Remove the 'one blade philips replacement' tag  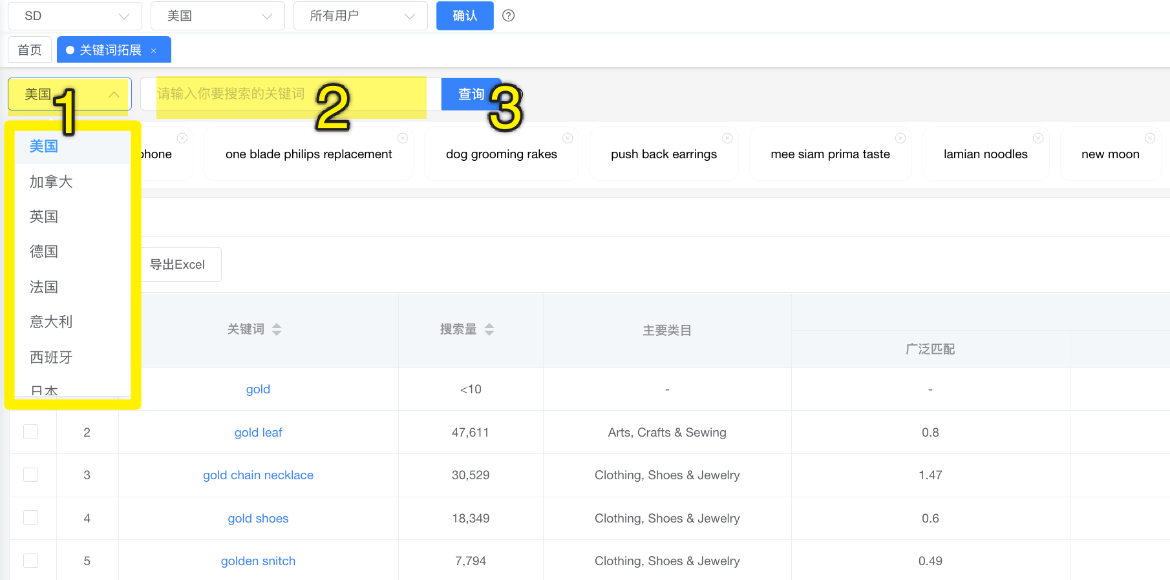pyautogui.click(x=402, y=138)
